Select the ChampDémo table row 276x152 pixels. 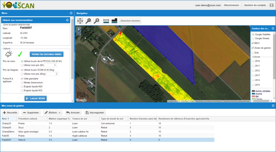107,132
